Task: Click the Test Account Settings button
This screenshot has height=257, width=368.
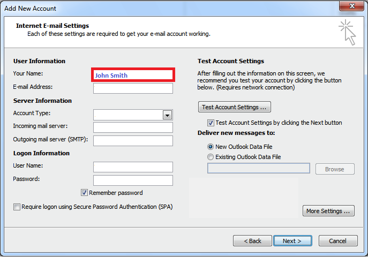Action: pos(235,107)
